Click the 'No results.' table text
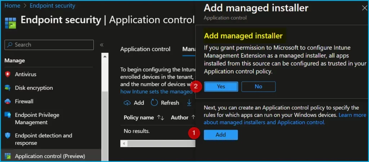The height and width of the screenshot is (162, 369). click(137, 131)
